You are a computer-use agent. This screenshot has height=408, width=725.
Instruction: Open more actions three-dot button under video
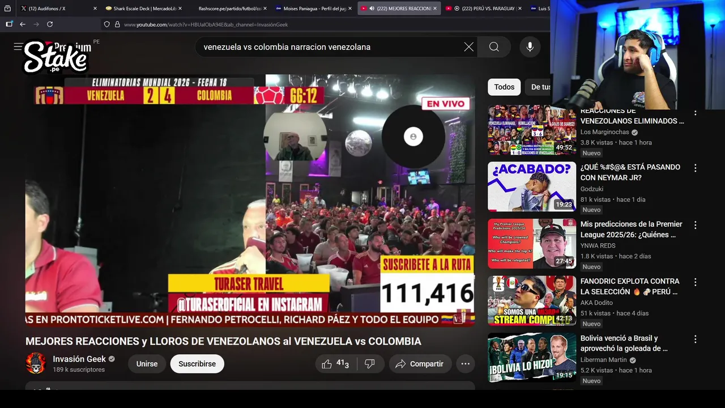[466, 364]
